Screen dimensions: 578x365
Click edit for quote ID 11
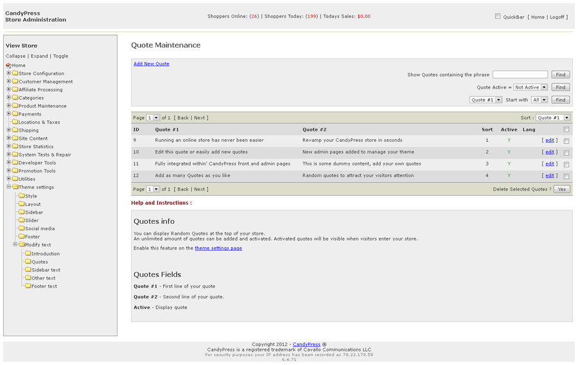pos(550,164)
